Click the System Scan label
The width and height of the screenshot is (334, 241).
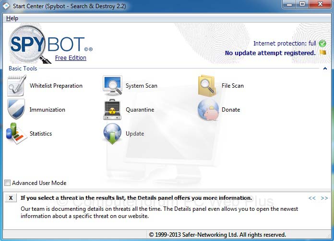tap(142, 86)
